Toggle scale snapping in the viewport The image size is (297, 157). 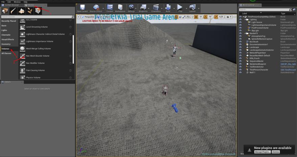(x=216, y=17)
